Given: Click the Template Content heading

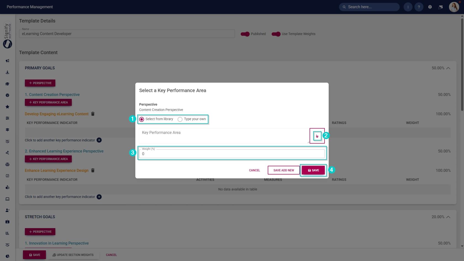Looking at the screenshot, I should coord(38,52).
